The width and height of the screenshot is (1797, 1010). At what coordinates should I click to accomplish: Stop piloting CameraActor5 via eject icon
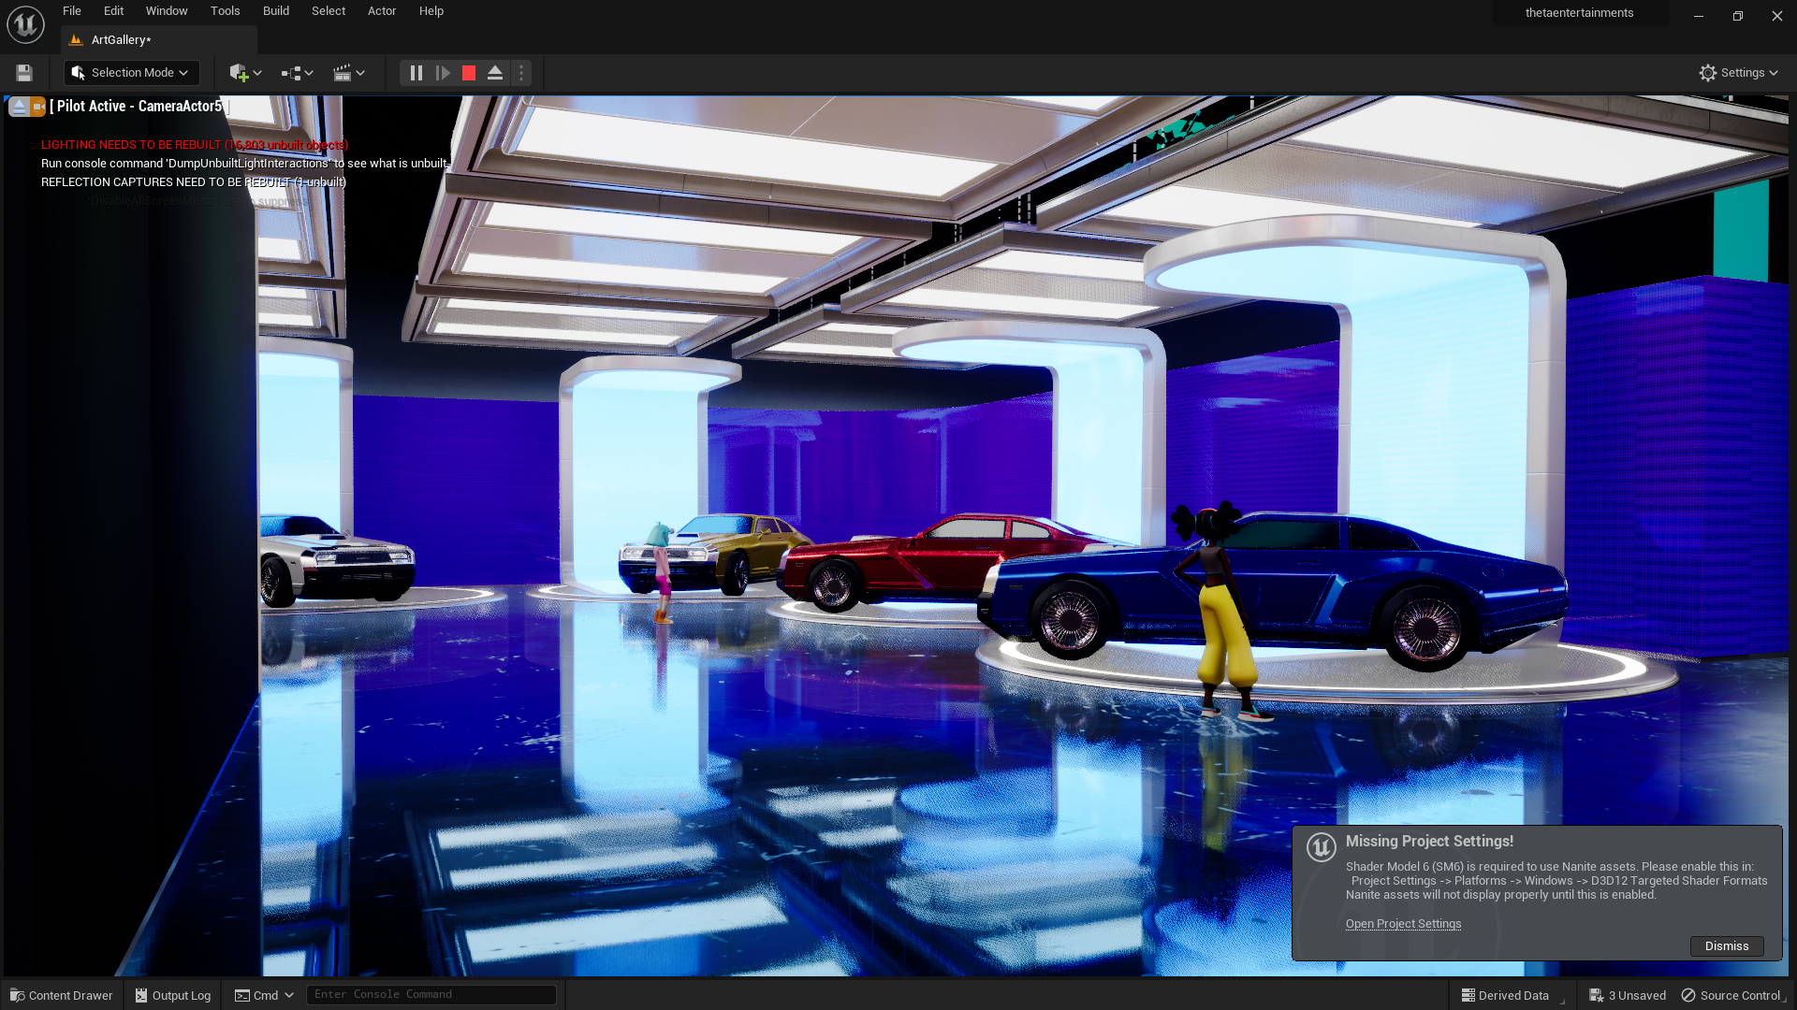pos(19,107)
